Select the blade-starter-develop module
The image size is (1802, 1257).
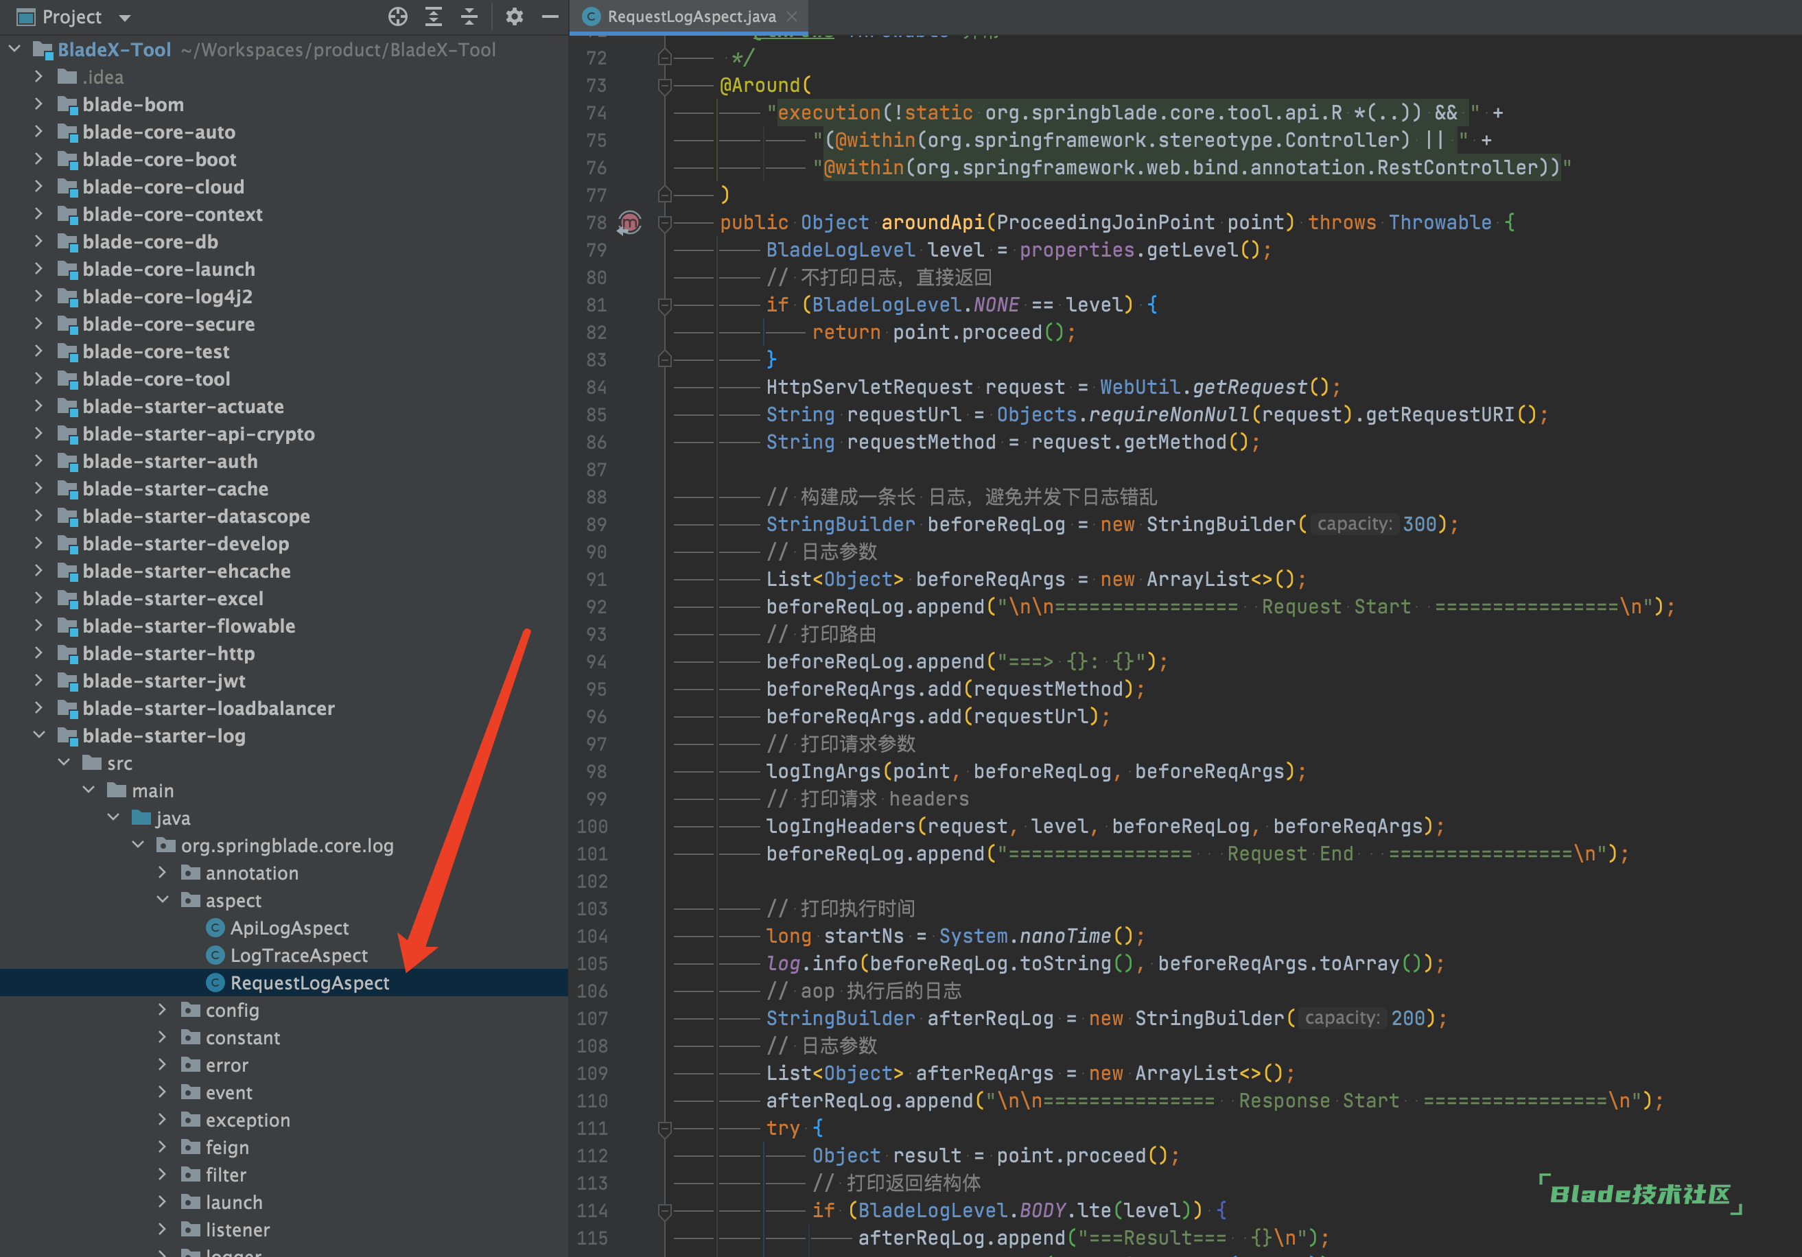coord(186,543)
